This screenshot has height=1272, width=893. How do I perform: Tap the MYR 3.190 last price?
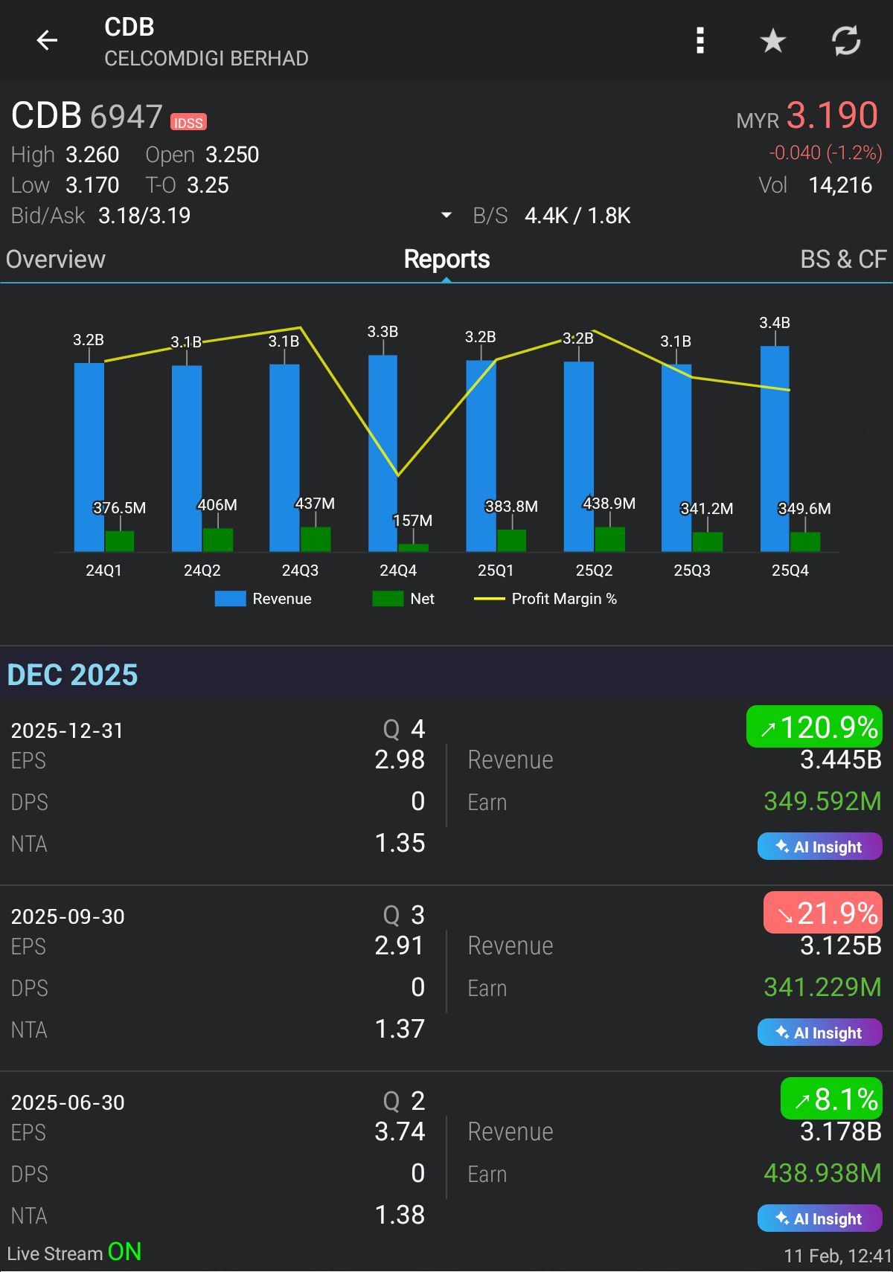coord(807,116)
